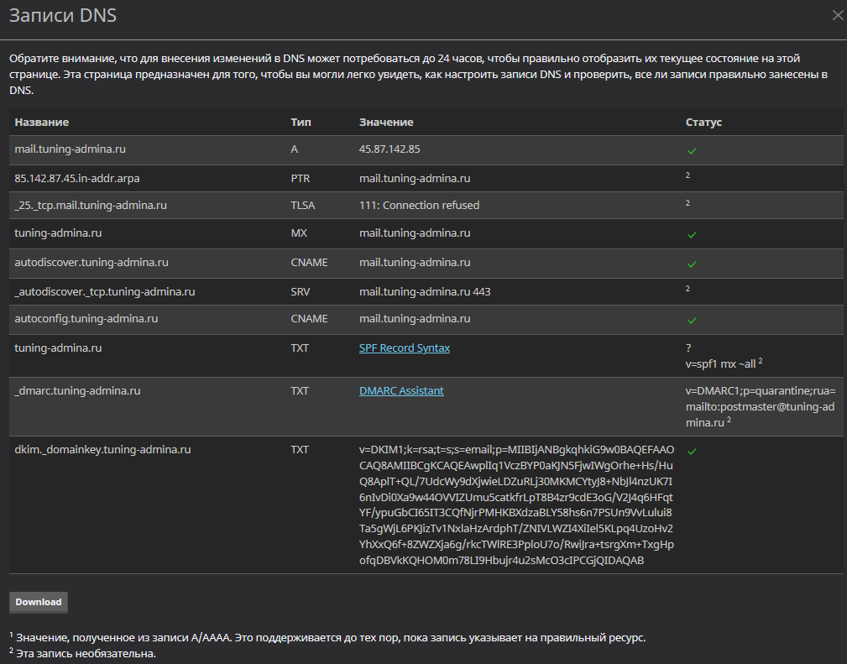
Task: Open the SPF Record Syntax link
Action: [404, 348]
